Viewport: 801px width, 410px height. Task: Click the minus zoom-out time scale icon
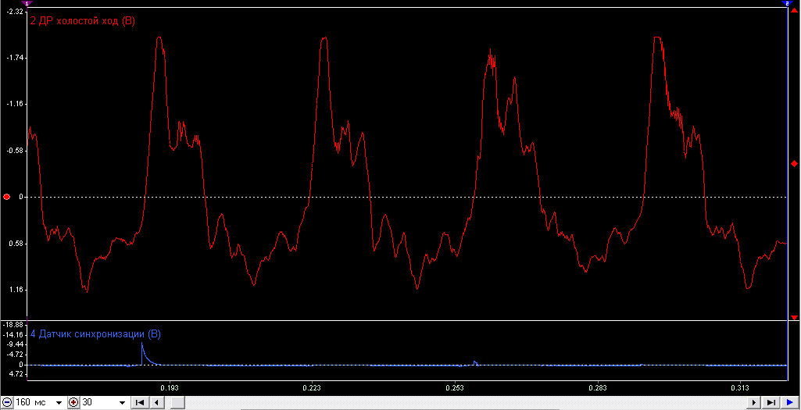click(x=7, y=403)
